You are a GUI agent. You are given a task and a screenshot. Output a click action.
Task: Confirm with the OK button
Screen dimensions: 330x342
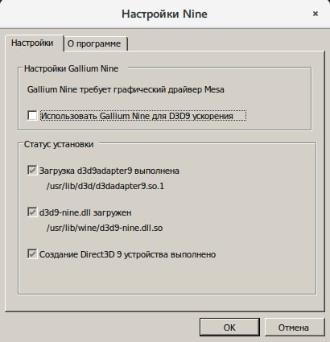coord(229,328)
